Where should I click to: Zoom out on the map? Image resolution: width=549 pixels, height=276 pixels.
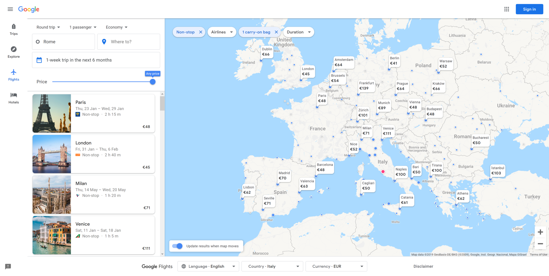(x=540, y=244)
